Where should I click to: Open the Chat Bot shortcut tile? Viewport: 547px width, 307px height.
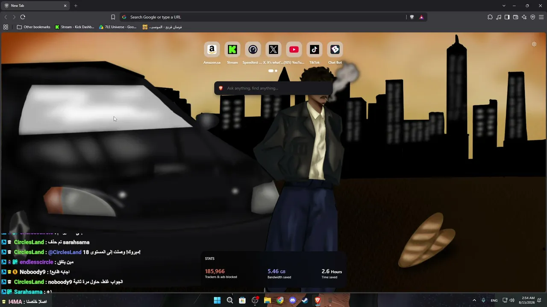[335, 50]
